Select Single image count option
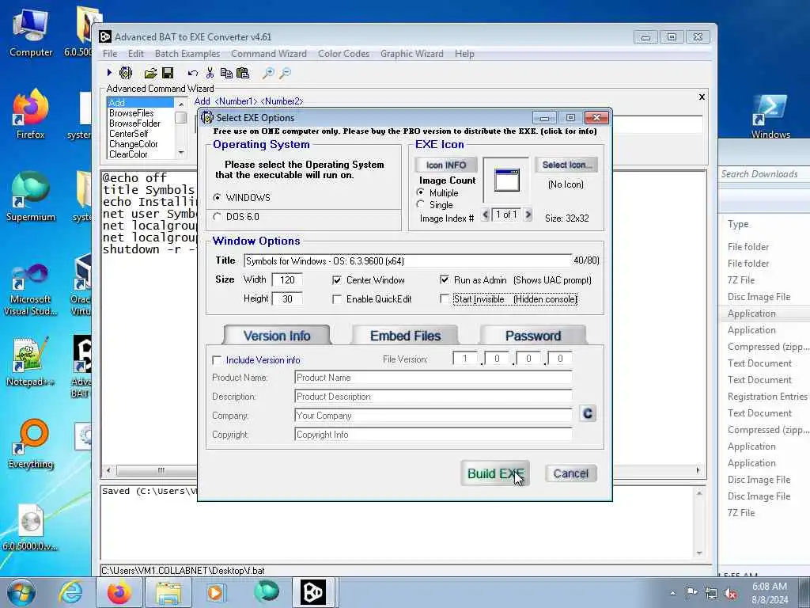Screen dimensions: 810x608 (421, 205)
